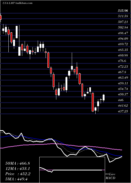Click the 450.37 price label
The image size is (131, 183).
(123, 94)
